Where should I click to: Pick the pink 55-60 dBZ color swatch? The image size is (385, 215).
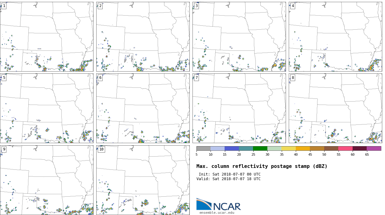pos(345,148)
